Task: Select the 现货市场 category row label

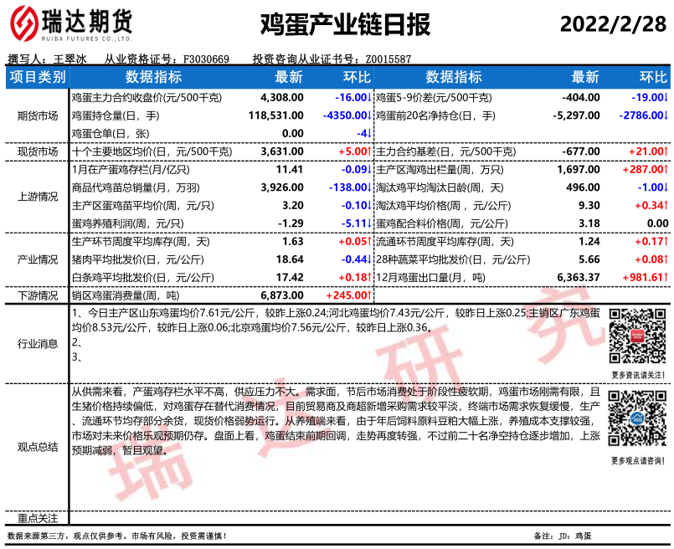Action: 37,151
